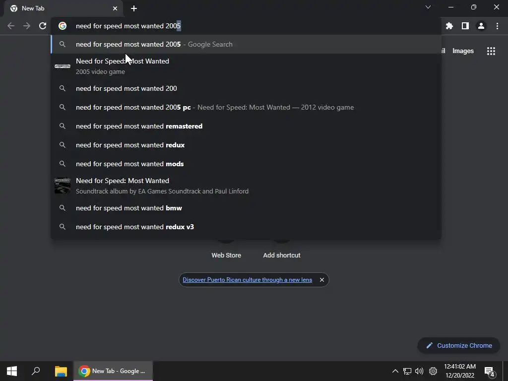
Task: Show hidden system tray icons
Action: click(395, 371)
